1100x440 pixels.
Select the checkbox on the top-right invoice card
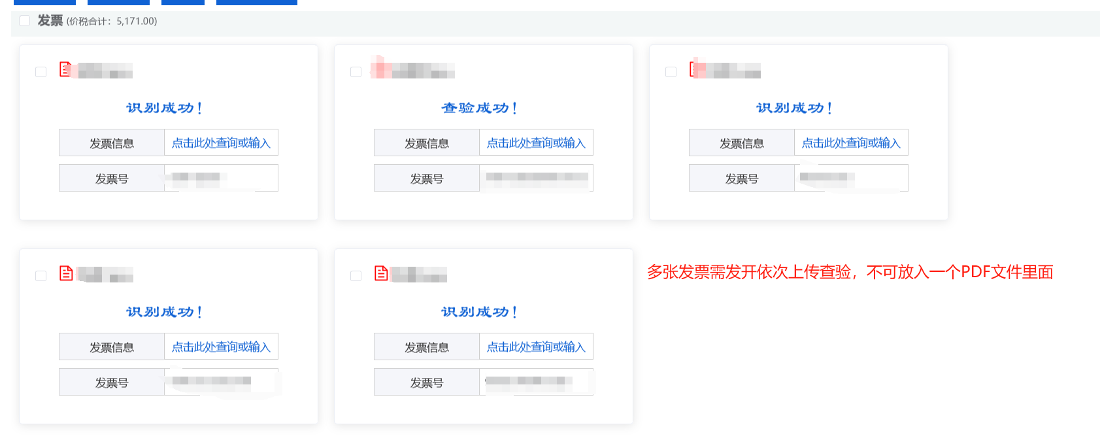(x=671, y=72)
